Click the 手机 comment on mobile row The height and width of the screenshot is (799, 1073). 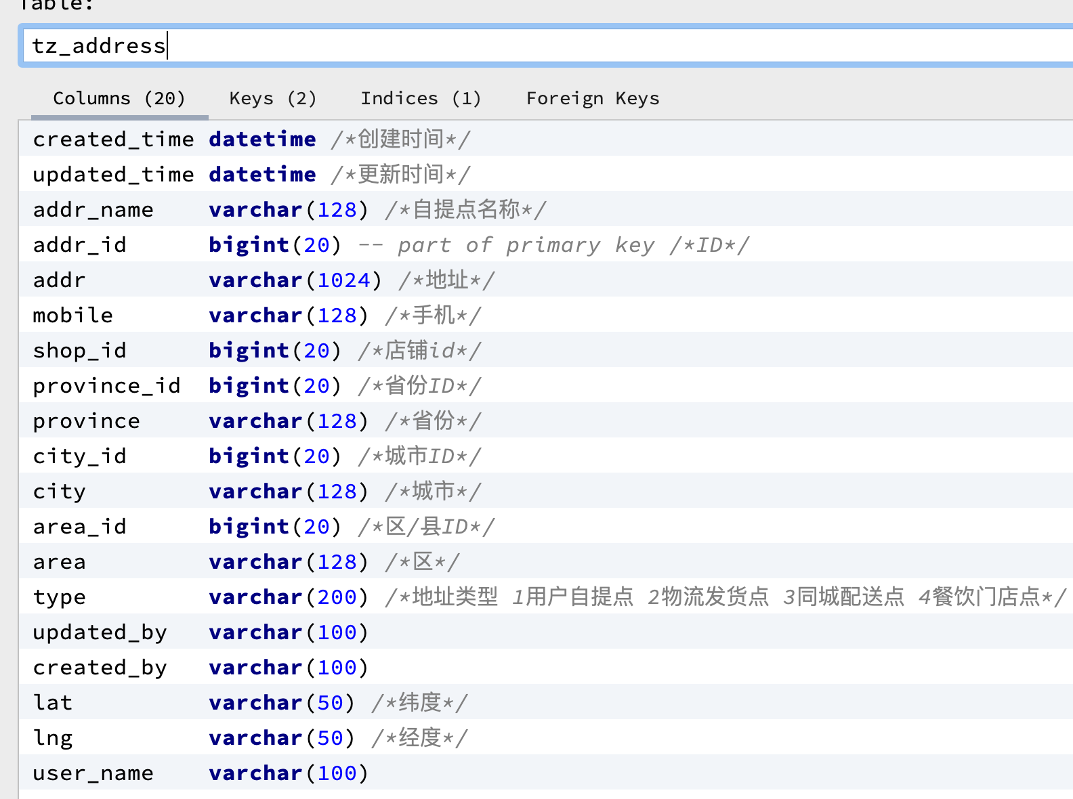[434, 315]
